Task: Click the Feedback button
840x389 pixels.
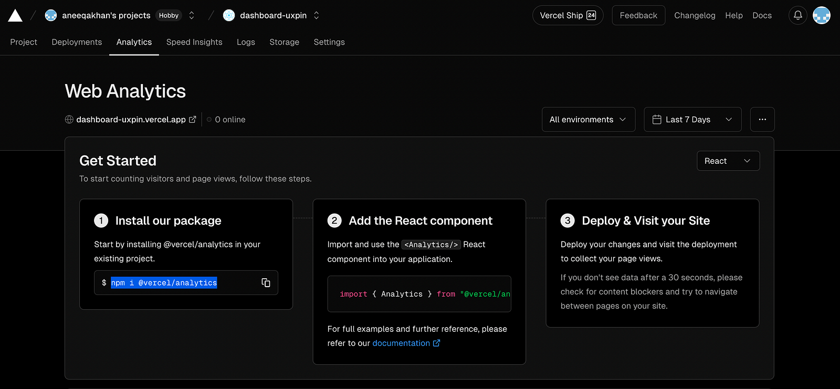Action: click(638, 15)
